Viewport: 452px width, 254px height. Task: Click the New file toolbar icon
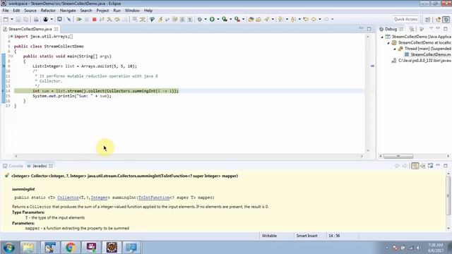tap(6, 19)
